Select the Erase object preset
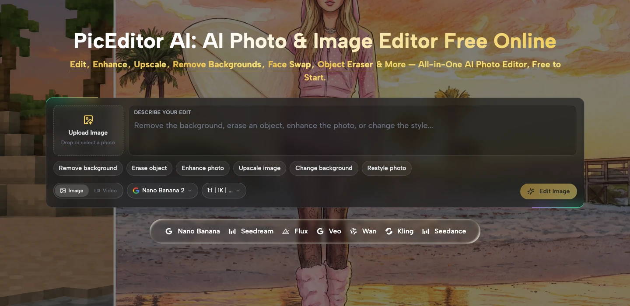Image resolution: width=630 pixels, height=306 pixels. pos(149,168)
